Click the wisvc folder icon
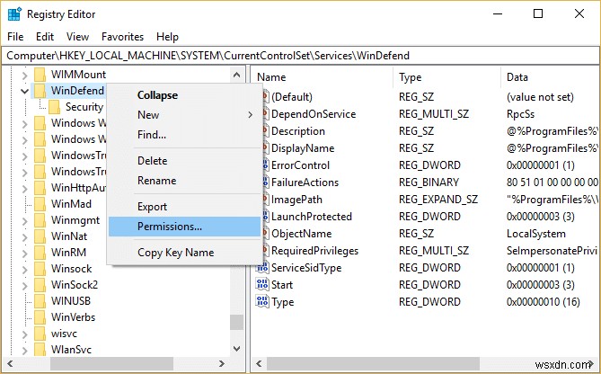The image size is (601, 374). point(40,334)
